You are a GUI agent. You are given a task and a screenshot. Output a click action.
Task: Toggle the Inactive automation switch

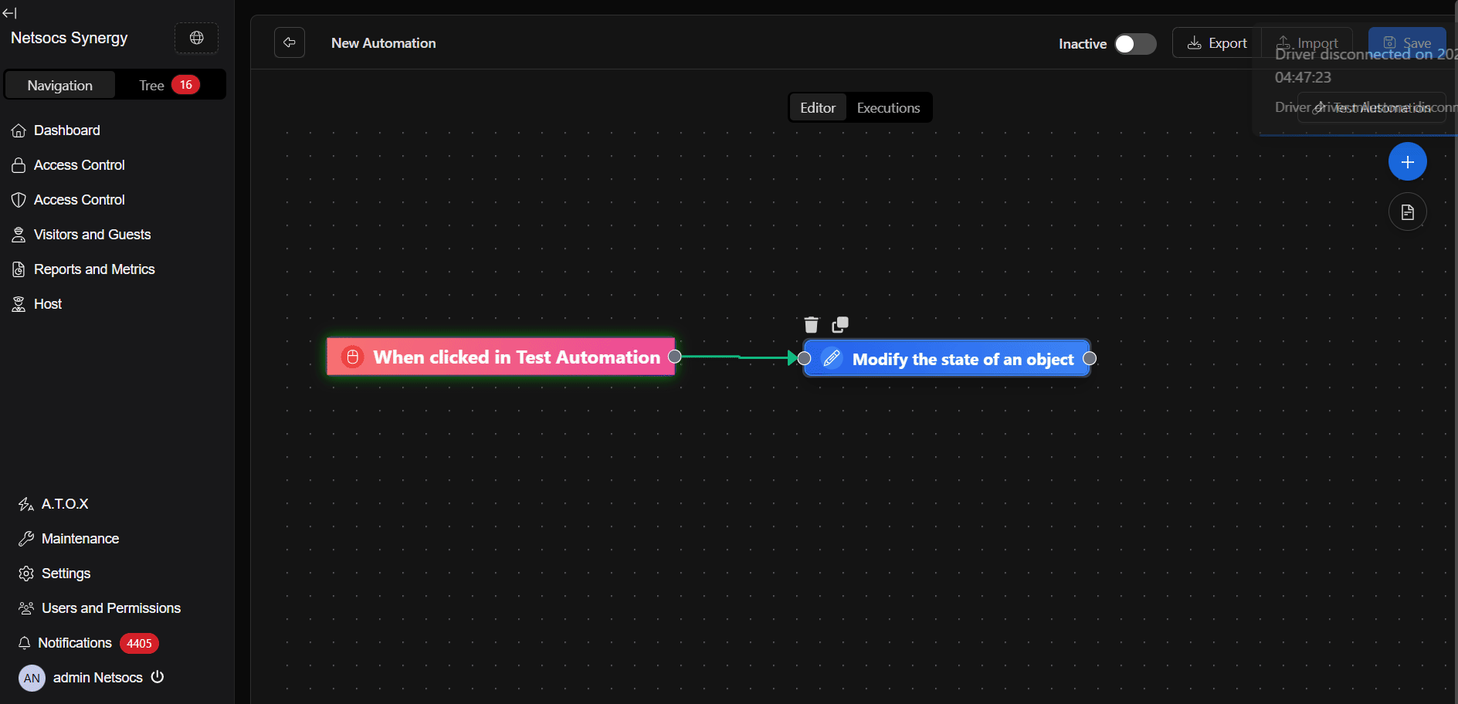1135,44
